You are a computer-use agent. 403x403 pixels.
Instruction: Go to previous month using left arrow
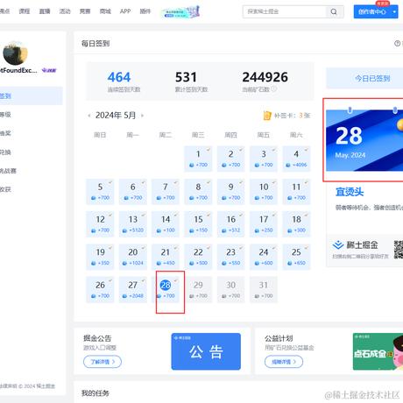pos(89,116)
